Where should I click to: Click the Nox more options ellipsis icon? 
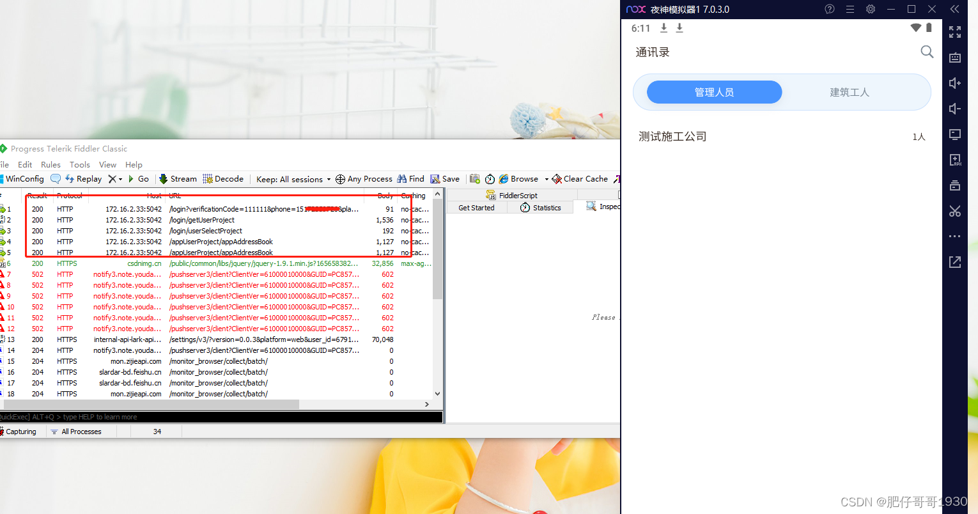click(x=955, y=237)
